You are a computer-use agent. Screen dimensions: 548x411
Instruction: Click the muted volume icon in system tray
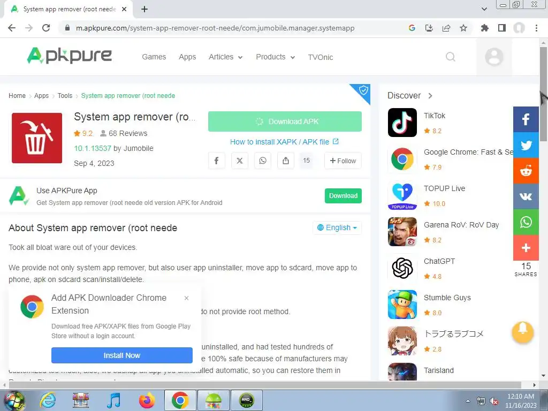(494, 401)
